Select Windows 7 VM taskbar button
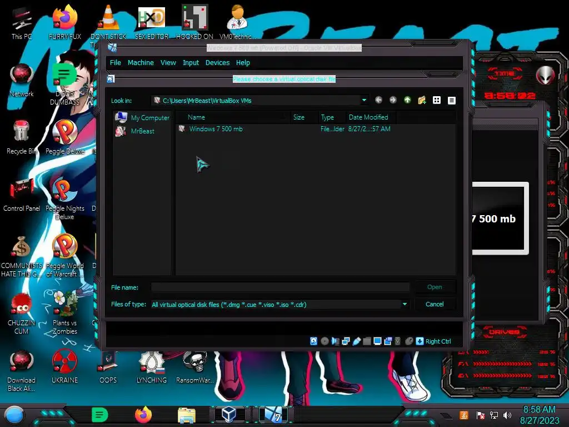Viewport: 569px width, 427px height. click(x=273, y=415)
